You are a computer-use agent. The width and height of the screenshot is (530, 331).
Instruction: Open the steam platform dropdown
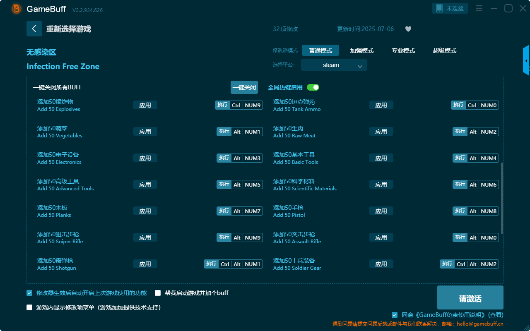(x=334, y=65)
